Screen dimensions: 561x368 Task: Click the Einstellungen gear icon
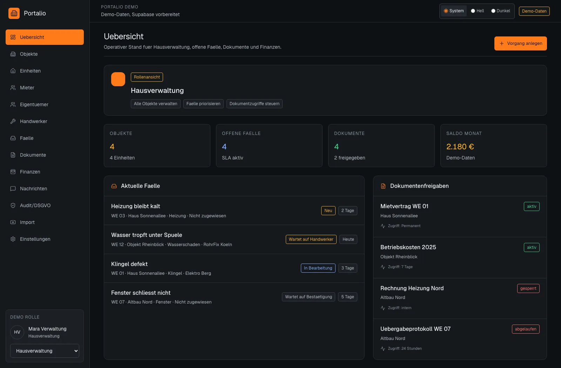[x=13, y=239]
